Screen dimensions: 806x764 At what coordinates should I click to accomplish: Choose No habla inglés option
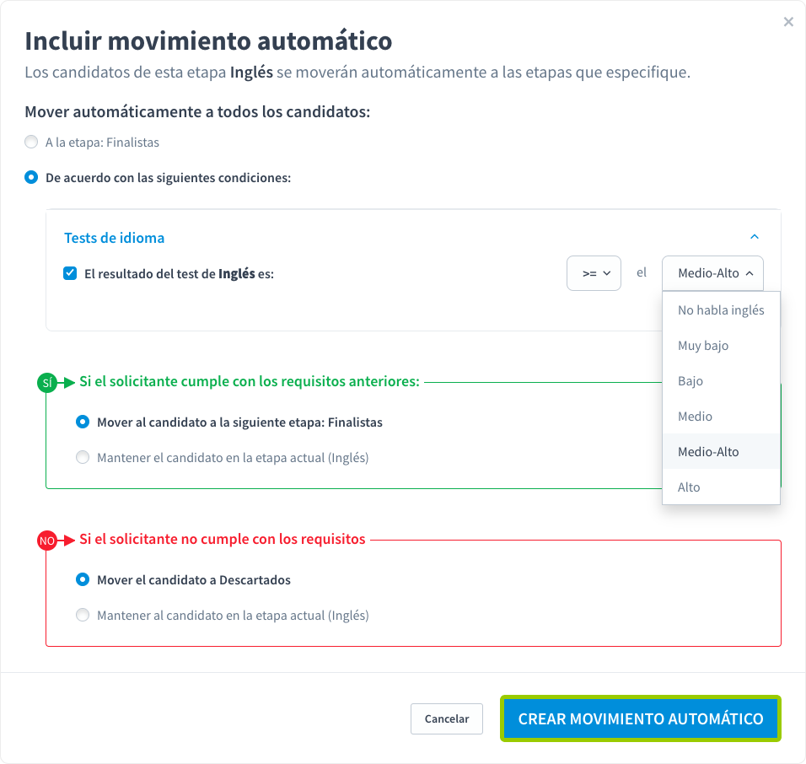pos(721,309)
